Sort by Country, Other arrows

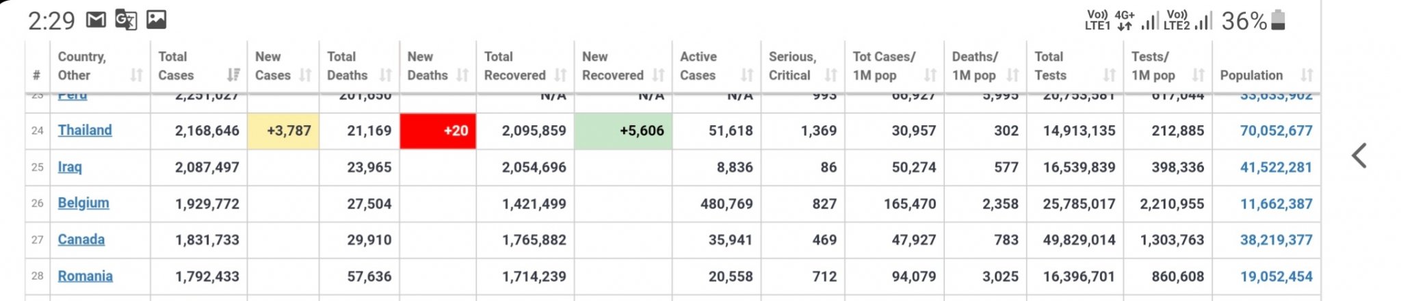click(137, 75)
